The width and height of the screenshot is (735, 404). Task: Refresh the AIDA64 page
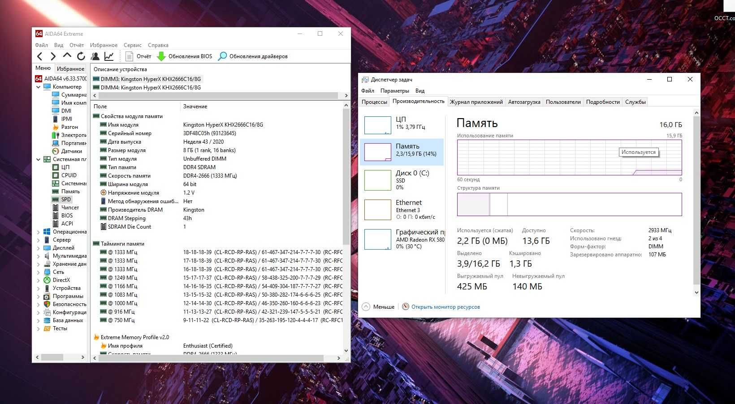[81, 56]
